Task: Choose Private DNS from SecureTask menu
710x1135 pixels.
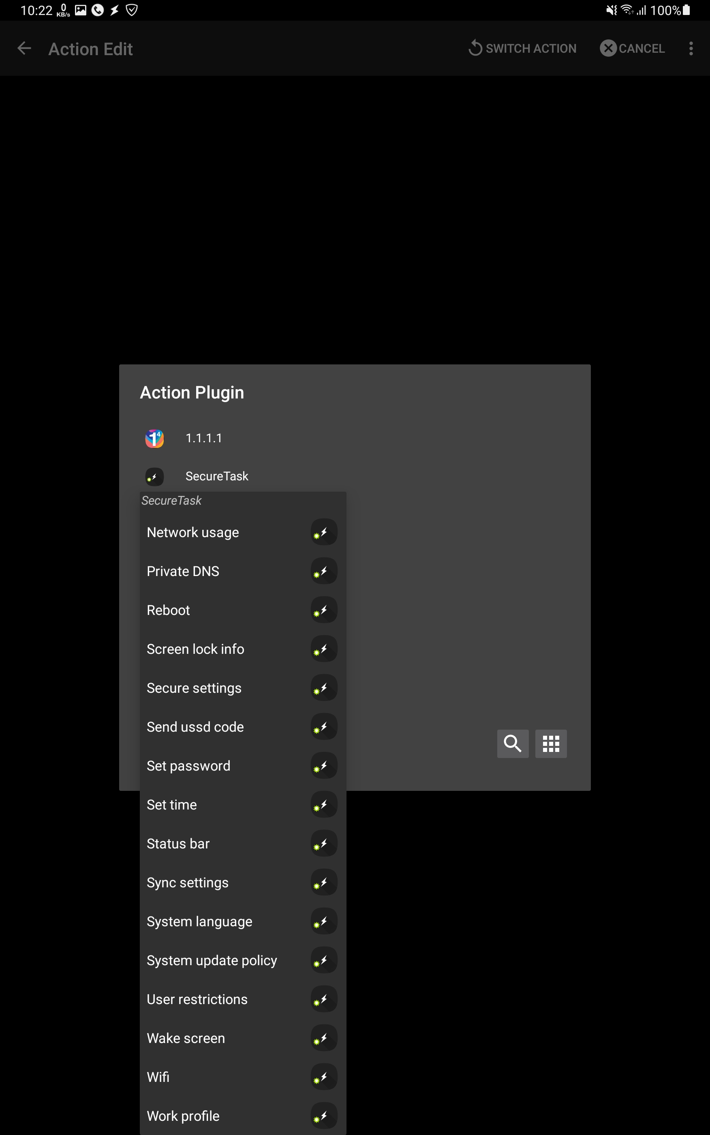Action: coord(243,571)
